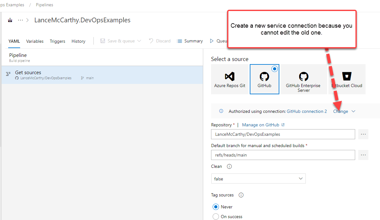Select the On success tag sources option
Image resolution: width=380 pixels, height=220 pixels.
pyautogui.click(x=216, y=217)
